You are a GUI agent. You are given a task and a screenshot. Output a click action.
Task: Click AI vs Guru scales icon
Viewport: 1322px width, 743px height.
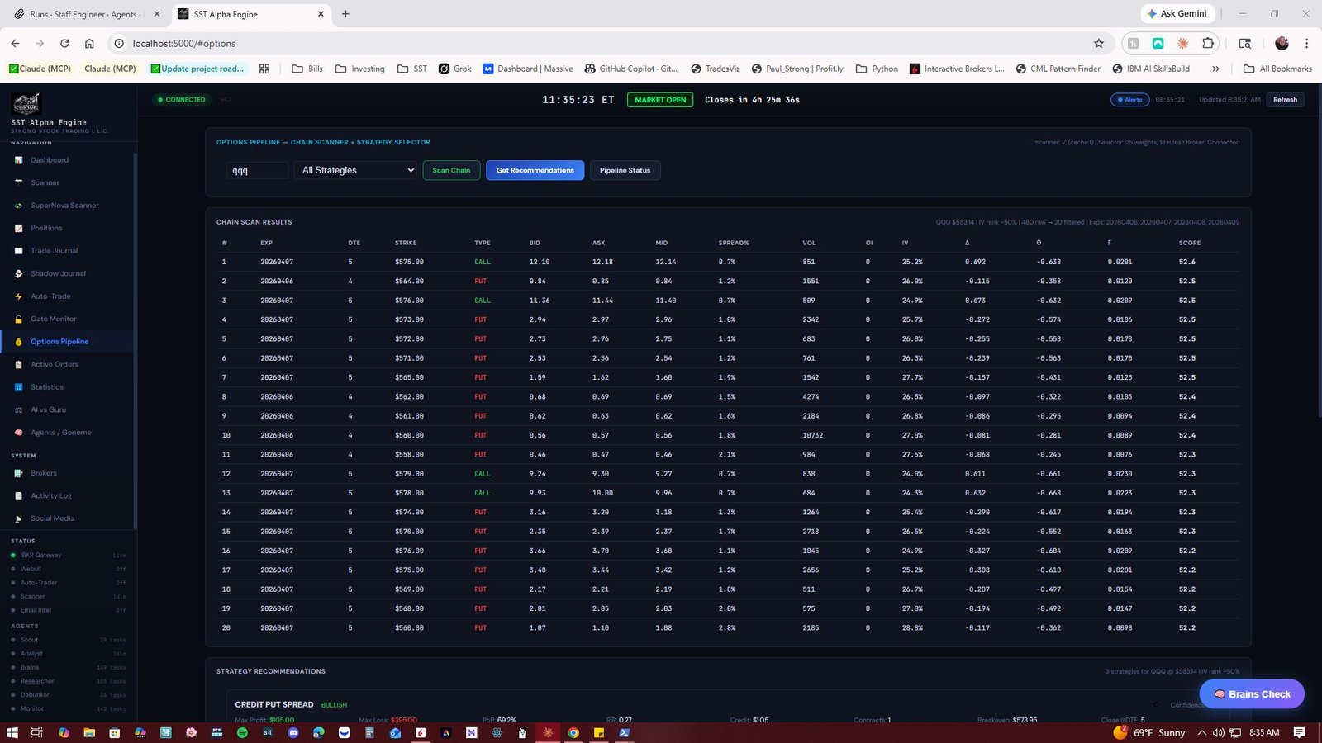pyautogui.click(x=18, y=409)
